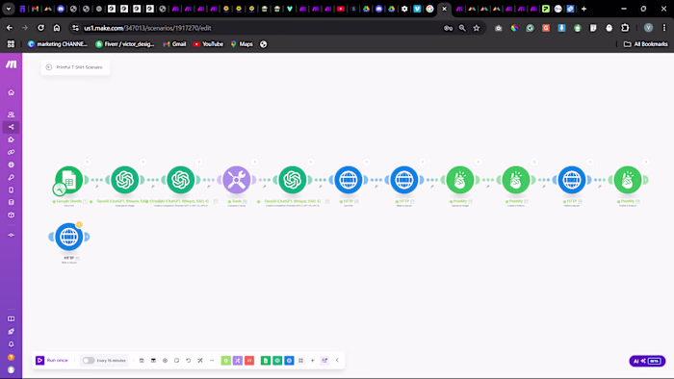The width and height of the screenshot is (674, 379).
Task: Open Scenarios in Make sidebar
Action: point(12,127)
